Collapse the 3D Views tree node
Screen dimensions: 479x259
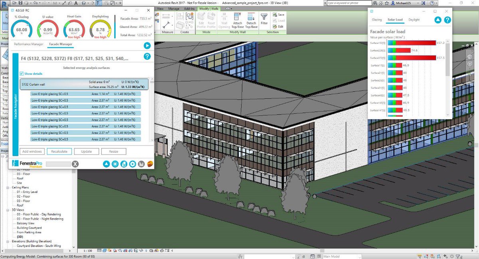(8, 210)
